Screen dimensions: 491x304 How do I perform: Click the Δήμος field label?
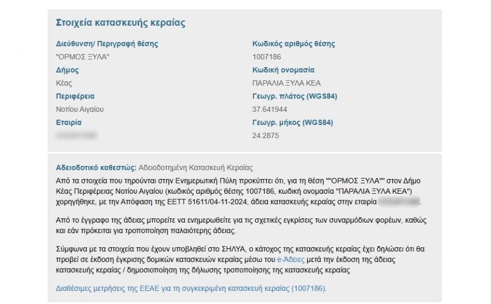pos(68,70)
